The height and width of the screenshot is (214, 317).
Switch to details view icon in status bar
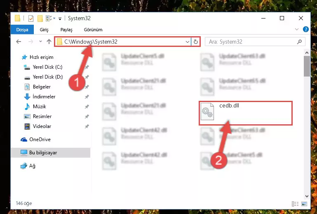(x=295, y=204)
